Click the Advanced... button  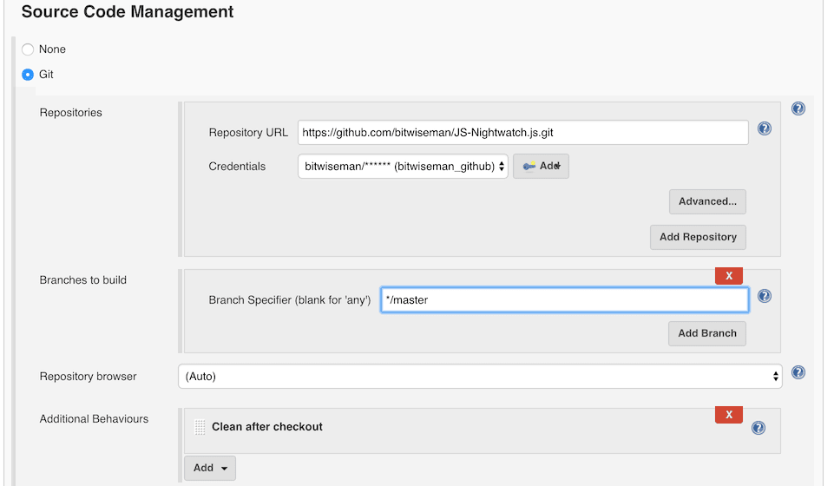coord(706,201)
